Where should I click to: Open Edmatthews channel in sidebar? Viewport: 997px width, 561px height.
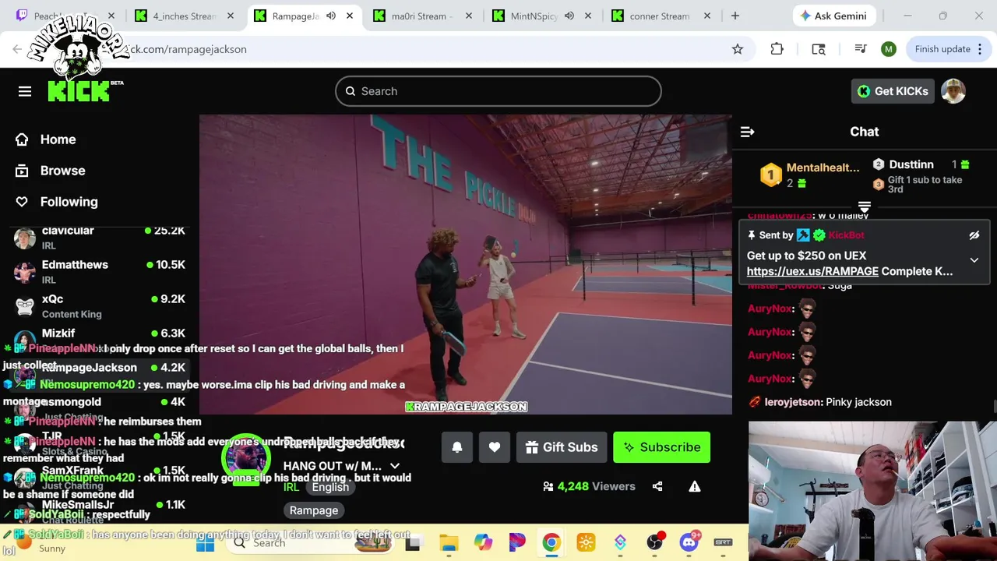(100, 271)
